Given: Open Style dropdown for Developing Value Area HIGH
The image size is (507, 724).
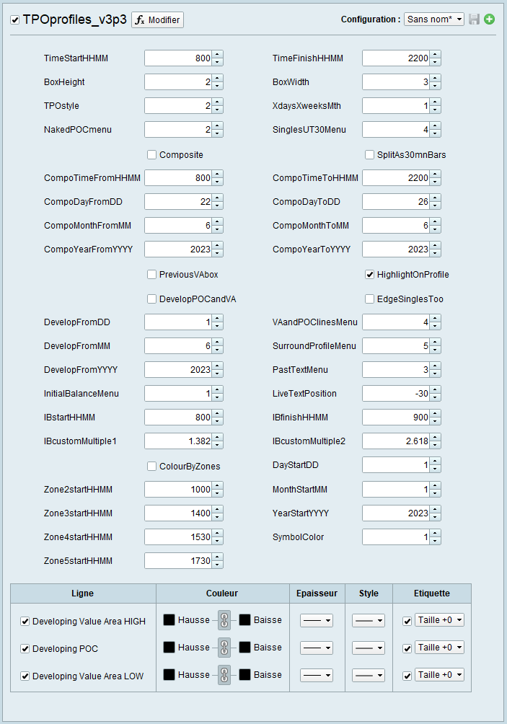Looking at the screenshot, I should (x=368, y=620).
